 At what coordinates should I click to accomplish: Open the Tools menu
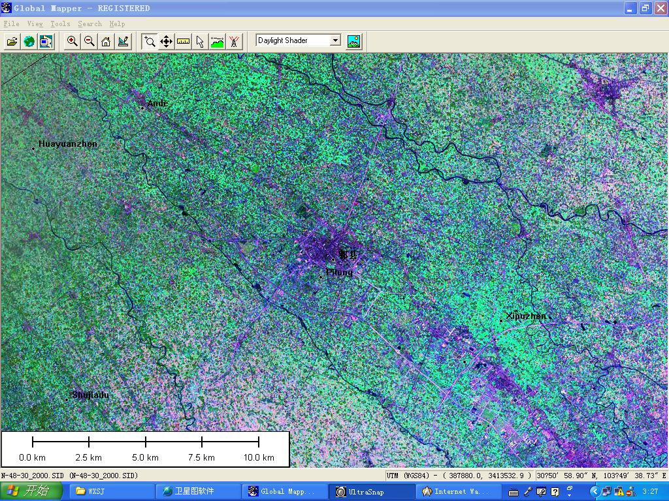[60, 23]
